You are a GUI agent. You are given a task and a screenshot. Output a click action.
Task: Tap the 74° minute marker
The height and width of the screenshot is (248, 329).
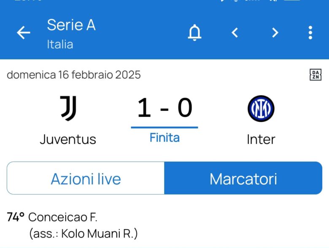tap(16, 217)
